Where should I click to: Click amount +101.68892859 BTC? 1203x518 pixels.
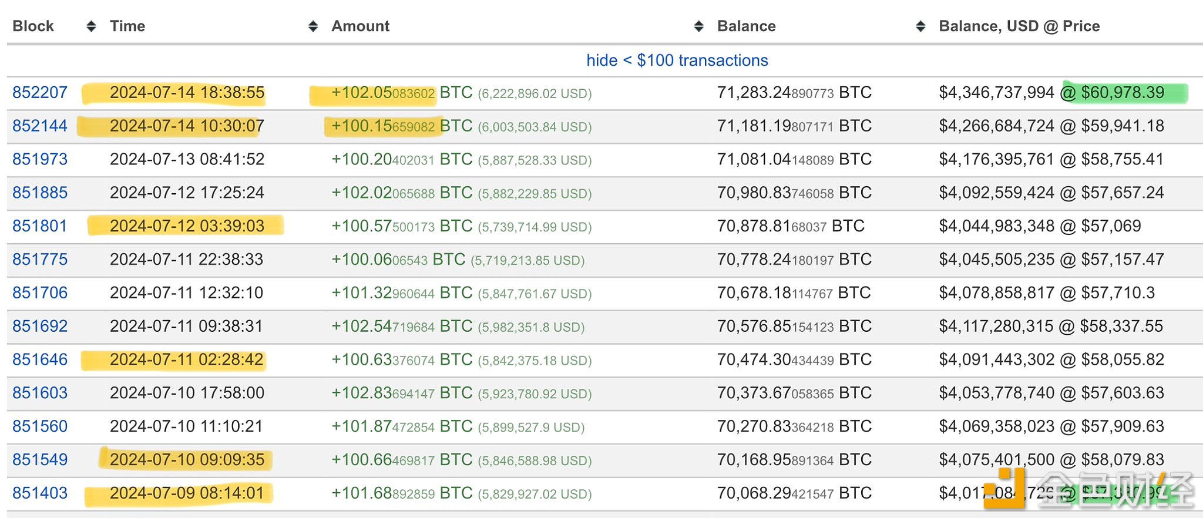tap(402, 493)
